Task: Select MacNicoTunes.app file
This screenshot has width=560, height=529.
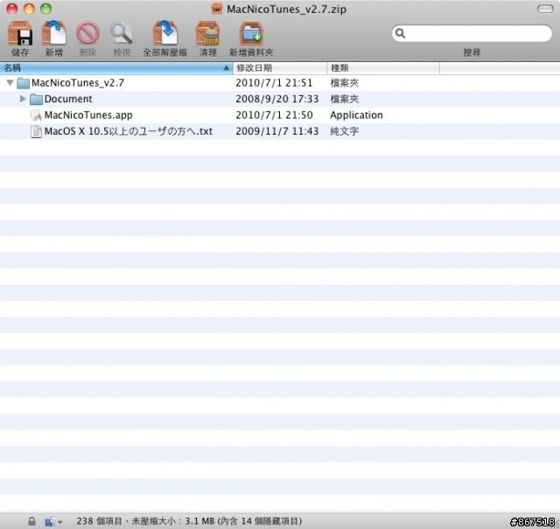Action: point(280,115)
